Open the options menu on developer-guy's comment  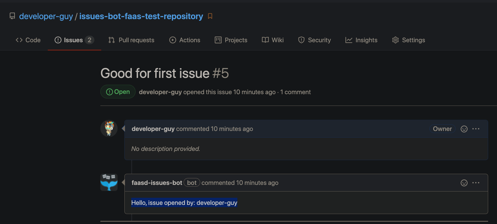[x=476, y=129]
